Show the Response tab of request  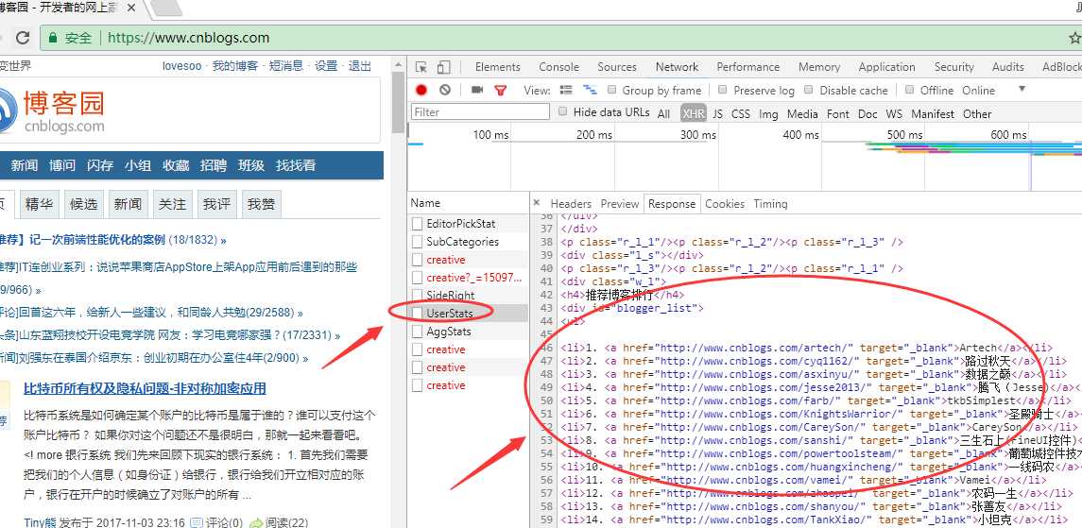click(x=672, y=203)
